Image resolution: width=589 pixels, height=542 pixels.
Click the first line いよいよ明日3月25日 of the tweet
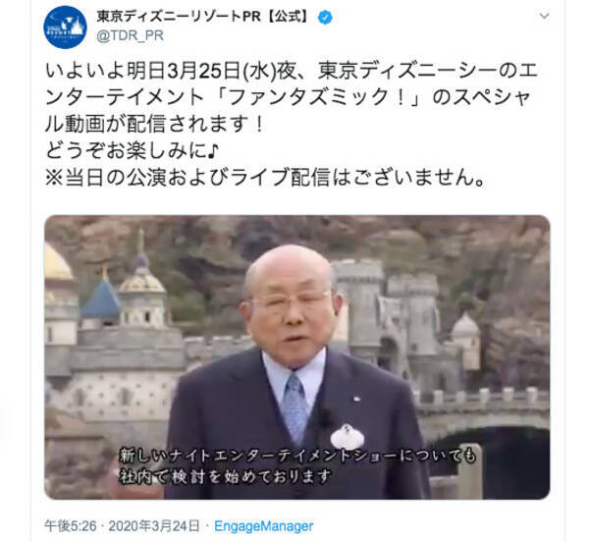(292, 72)
